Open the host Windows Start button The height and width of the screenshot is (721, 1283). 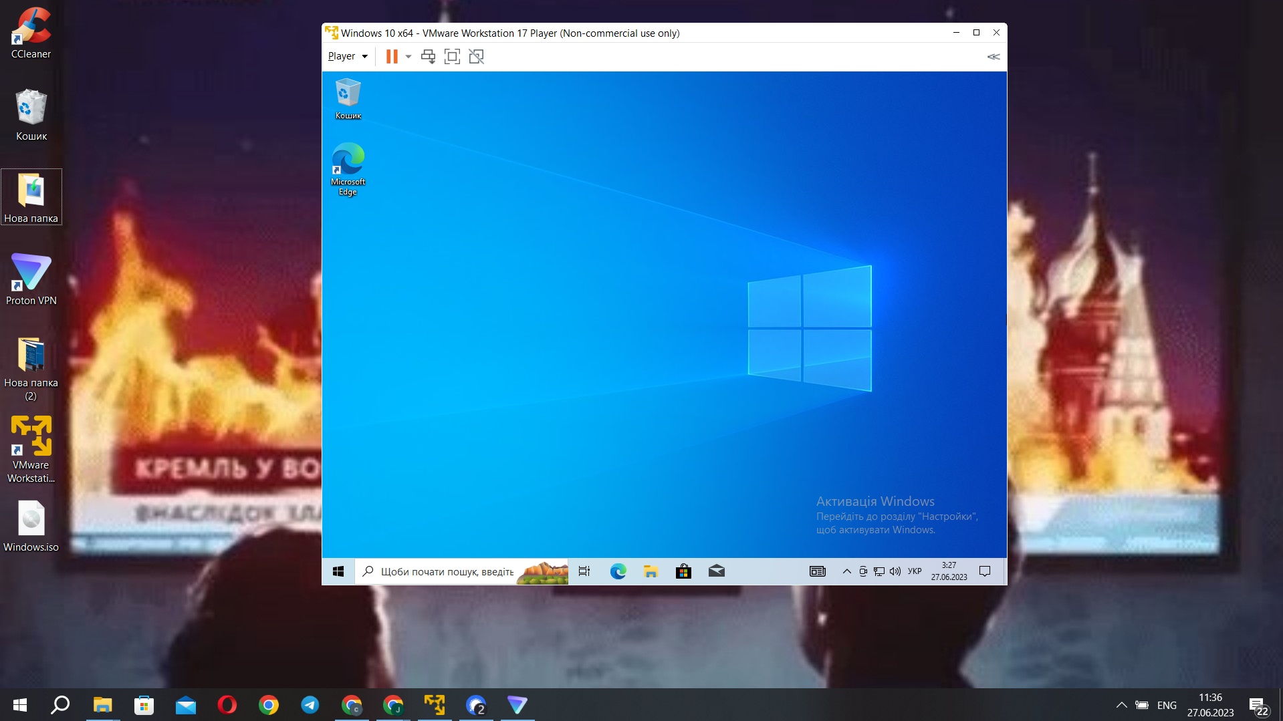click(x=20, y=705)
